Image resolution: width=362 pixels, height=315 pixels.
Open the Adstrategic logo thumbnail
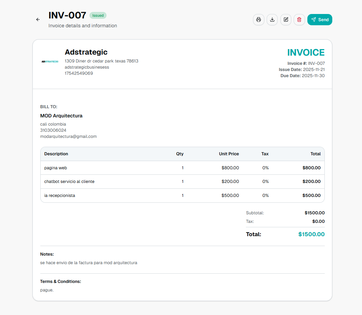coord(49,62)
